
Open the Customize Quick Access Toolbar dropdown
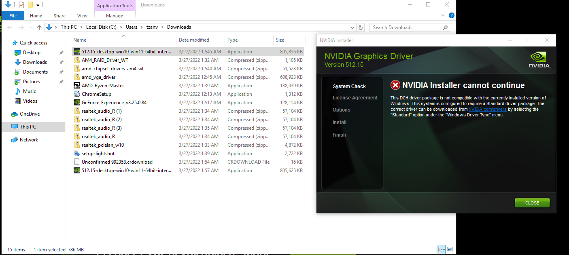pos(38,5)
